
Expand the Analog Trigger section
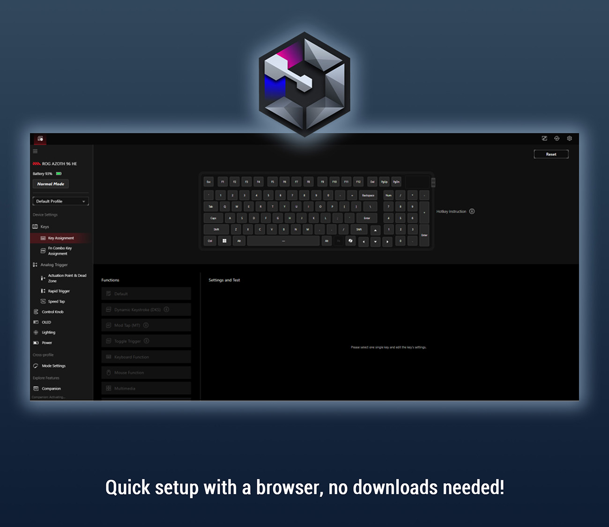point(53,265)
